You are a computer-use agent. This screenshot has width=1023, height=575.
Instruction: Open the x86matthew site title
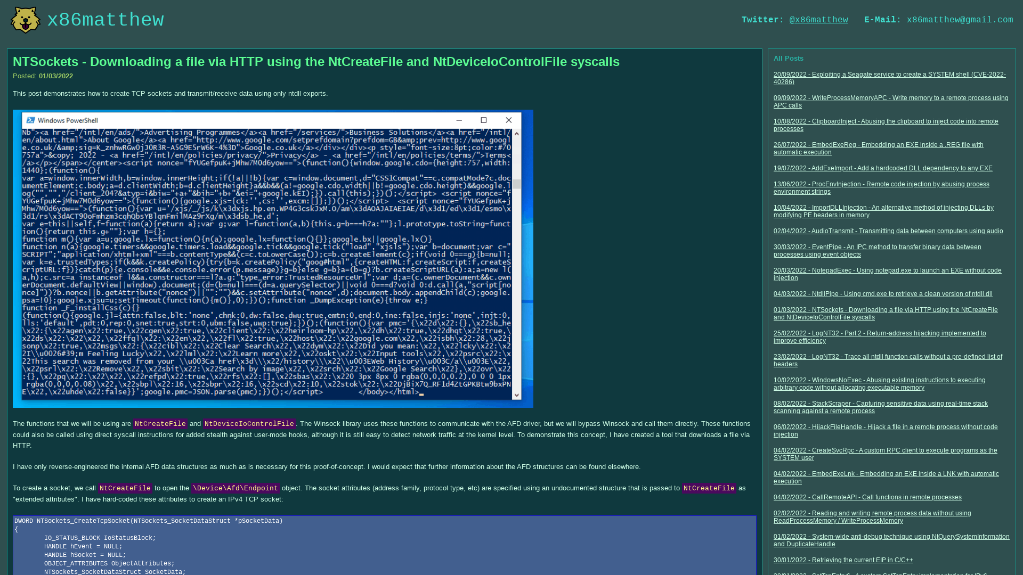pyautogui.click(x=105, y=20)
